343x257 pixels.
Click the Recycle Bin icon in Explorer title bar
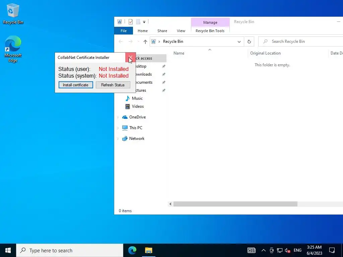tap(120, 22)
